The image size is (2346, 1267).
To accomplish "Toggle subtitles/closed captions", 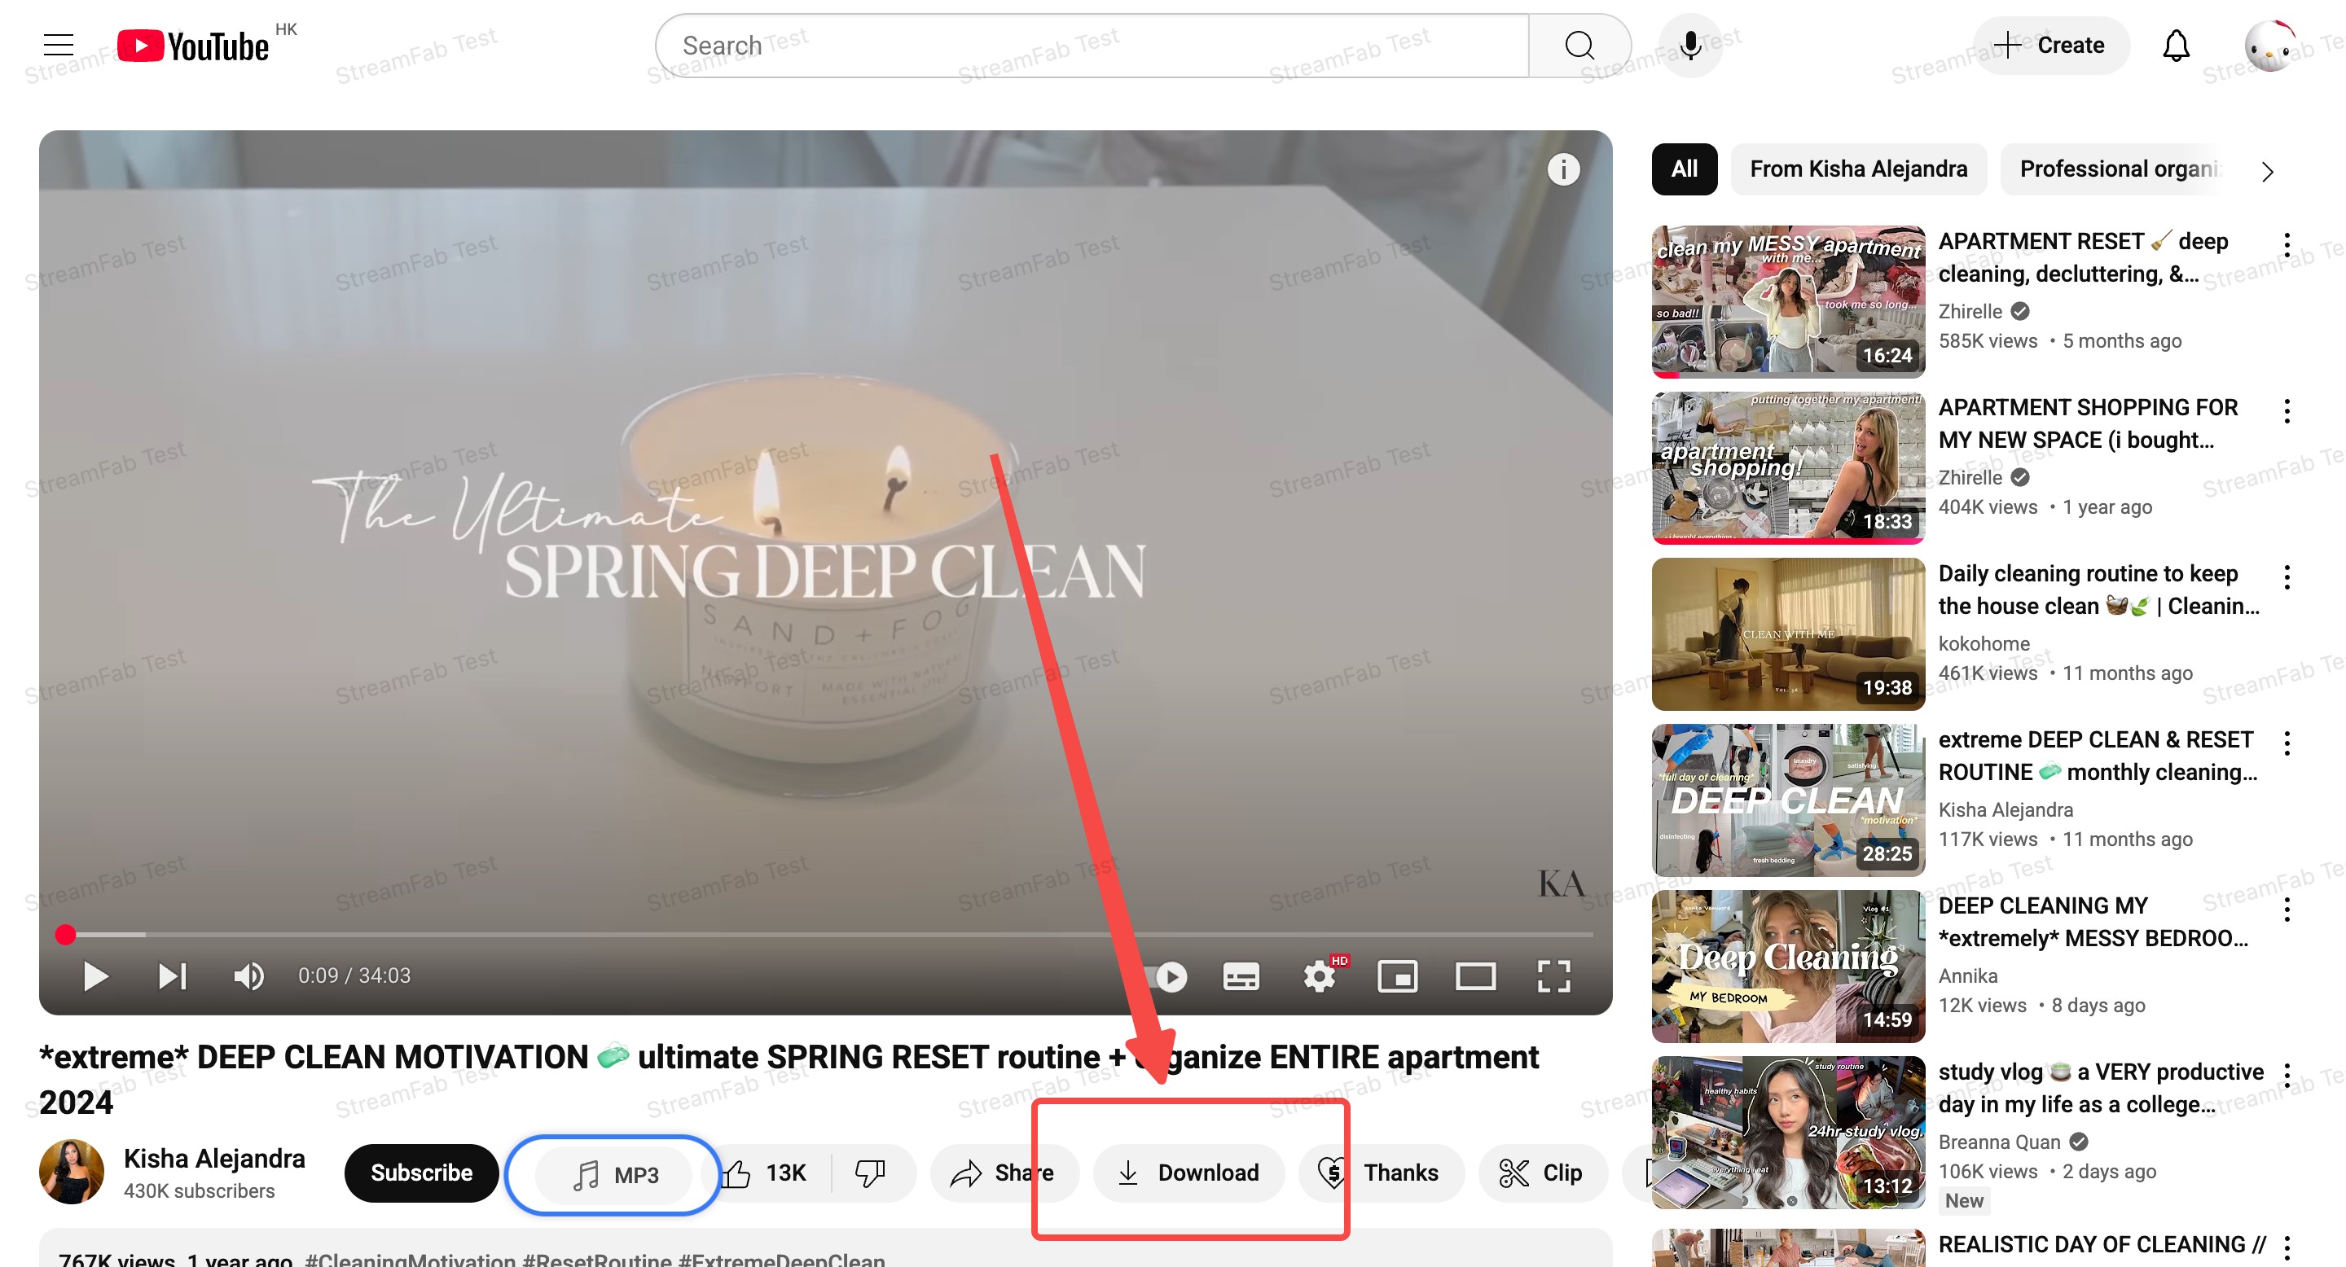I will (x=1241, y=976).
